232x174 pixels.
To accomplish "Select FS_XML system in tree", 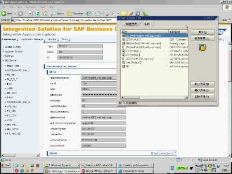I will tap(12, 111).
